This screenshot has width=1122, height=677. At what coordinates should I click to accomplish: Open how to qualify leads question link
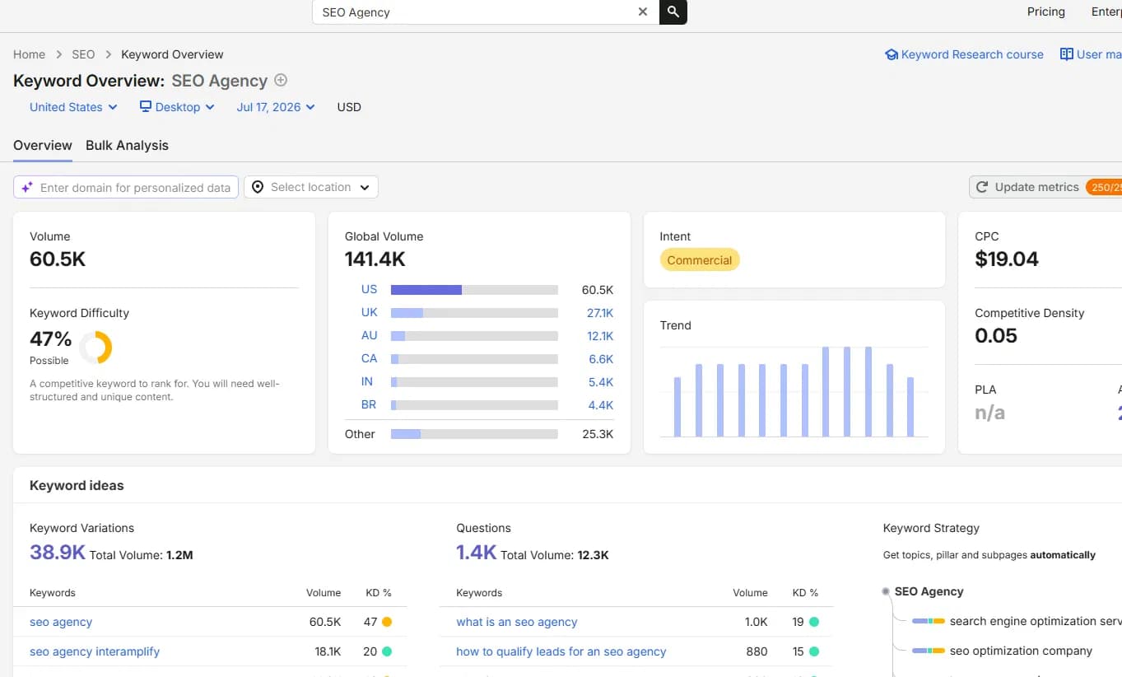(561, 651)
